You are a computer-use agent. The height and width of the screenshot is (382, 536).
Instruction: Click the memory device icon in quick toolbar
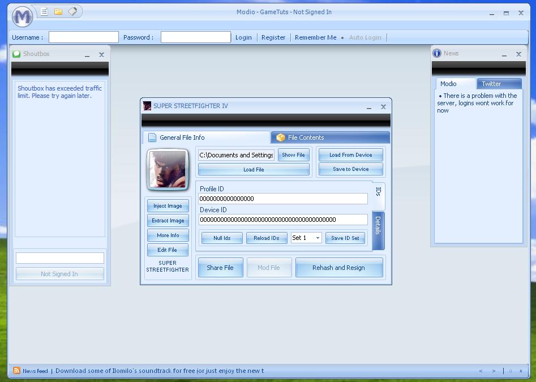pyautogui.click(x=72, y=12)
